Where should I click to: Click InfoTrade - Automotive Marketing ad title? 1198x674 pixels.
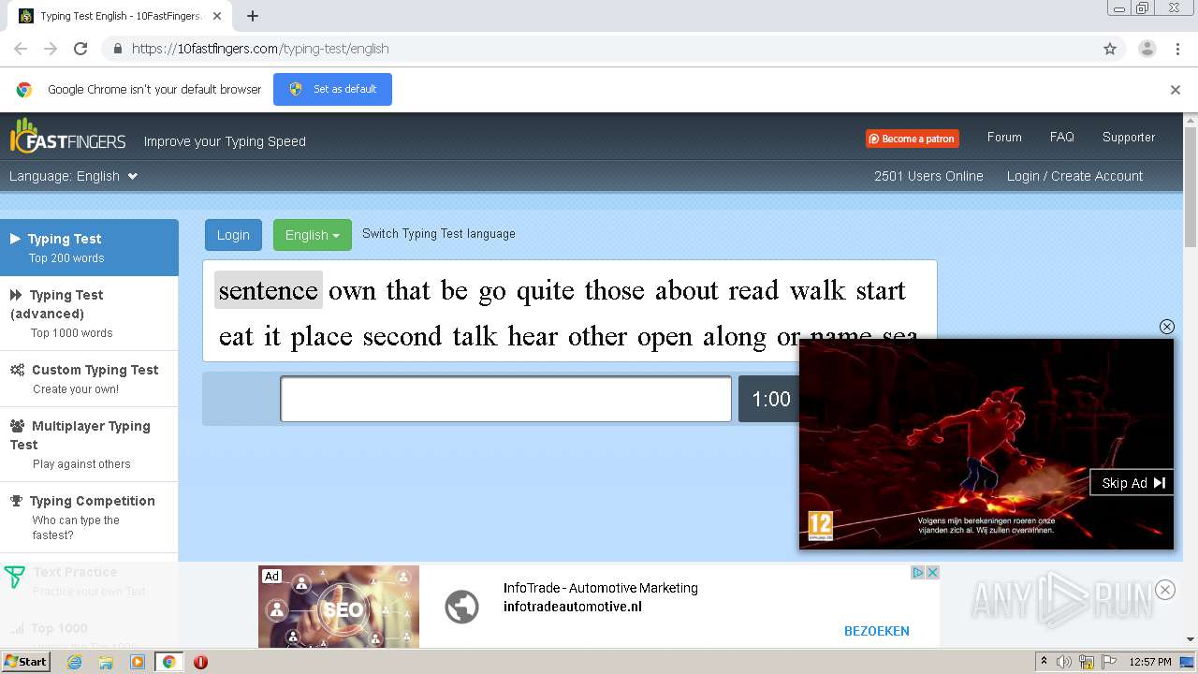click(600, 588)
